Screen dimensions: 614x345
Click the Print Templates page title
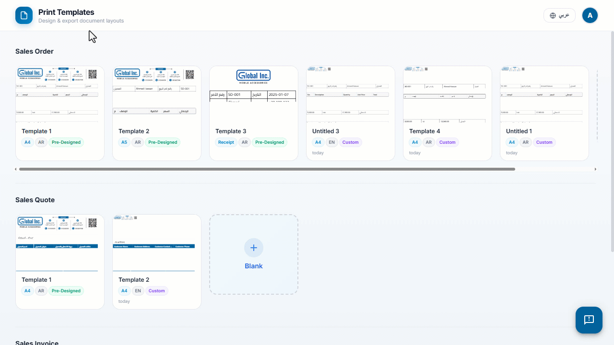pos(66,12)
